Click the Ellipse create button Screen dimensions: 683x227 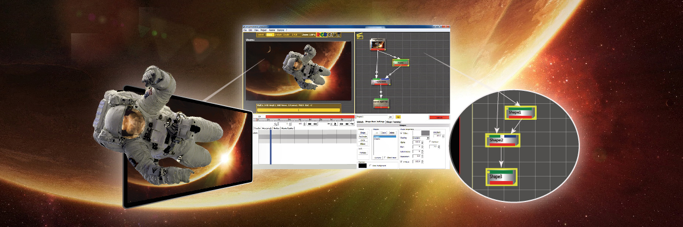[x=363, y=144]
